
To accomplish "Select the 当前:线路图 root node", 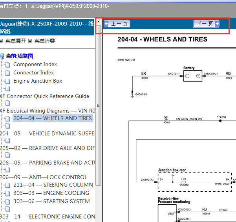I will (x=19, y=56).
